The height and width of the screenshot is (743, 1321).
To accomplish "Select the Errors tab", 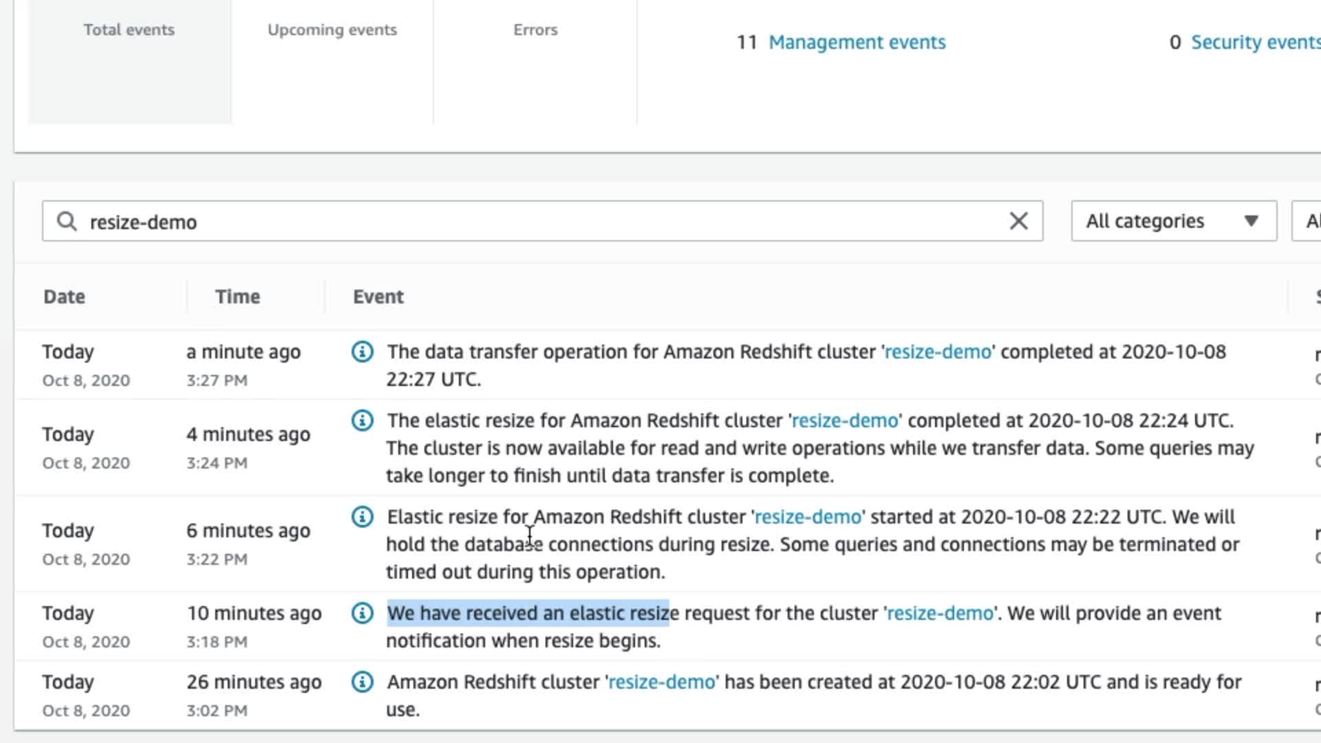I will [535, 30].
